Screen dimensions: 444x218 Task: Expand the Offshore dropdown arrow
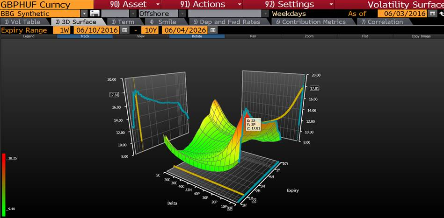point(182,14)
